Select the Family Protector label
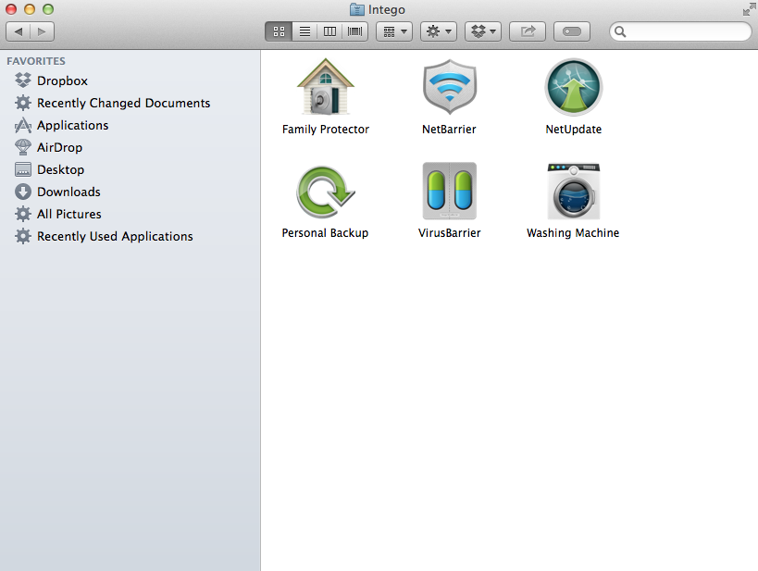758x571 pixels. coord(326,130)
